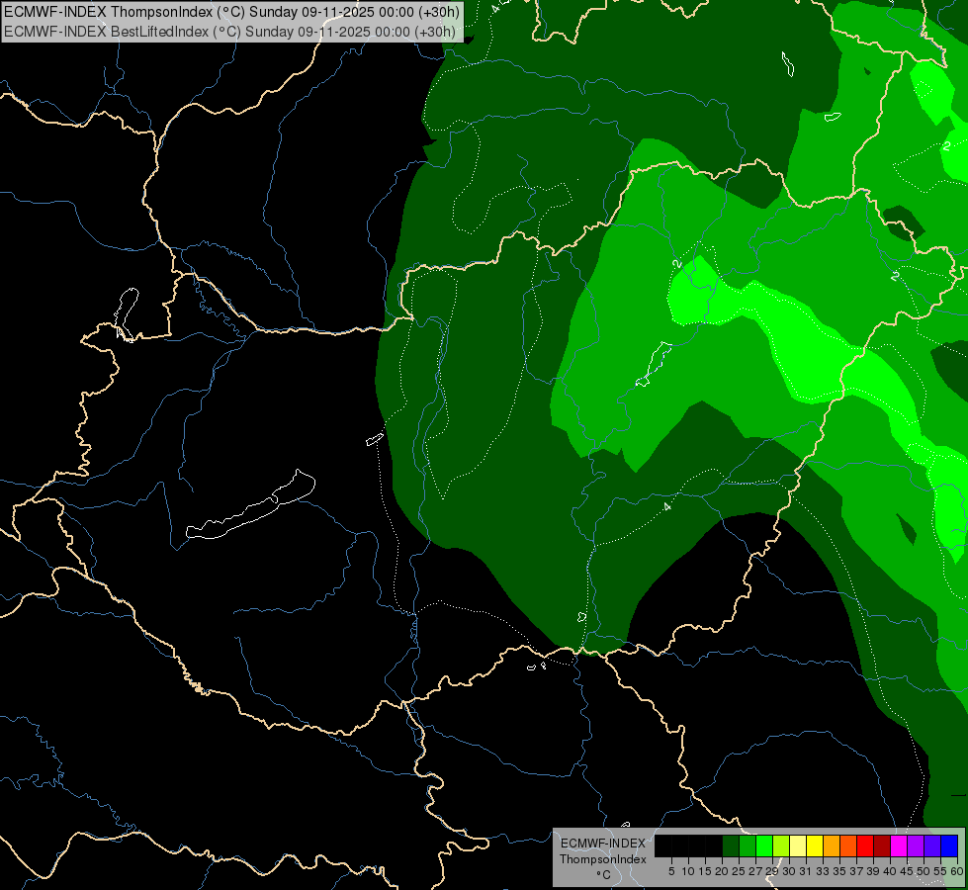Click legend tick value 60
Image resolution: width=968 pixels, height=890 pixels.
(x=957, y=871)
